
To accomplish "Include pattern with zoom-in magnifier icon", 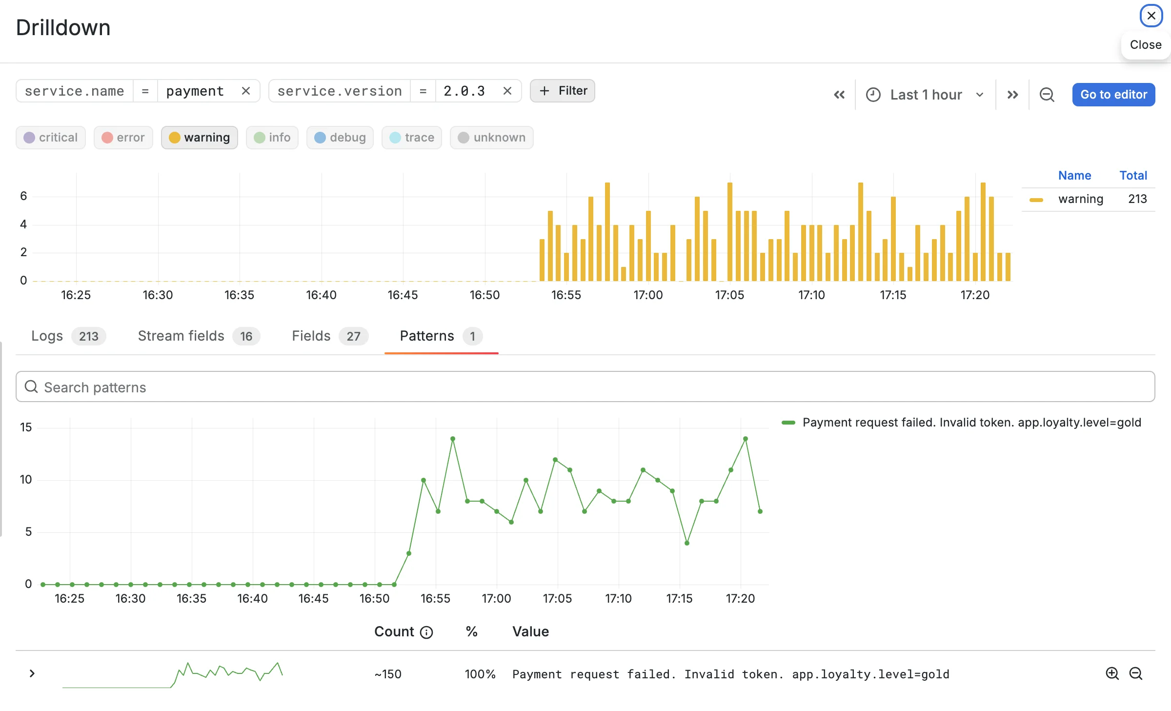I will [1112, 674].
